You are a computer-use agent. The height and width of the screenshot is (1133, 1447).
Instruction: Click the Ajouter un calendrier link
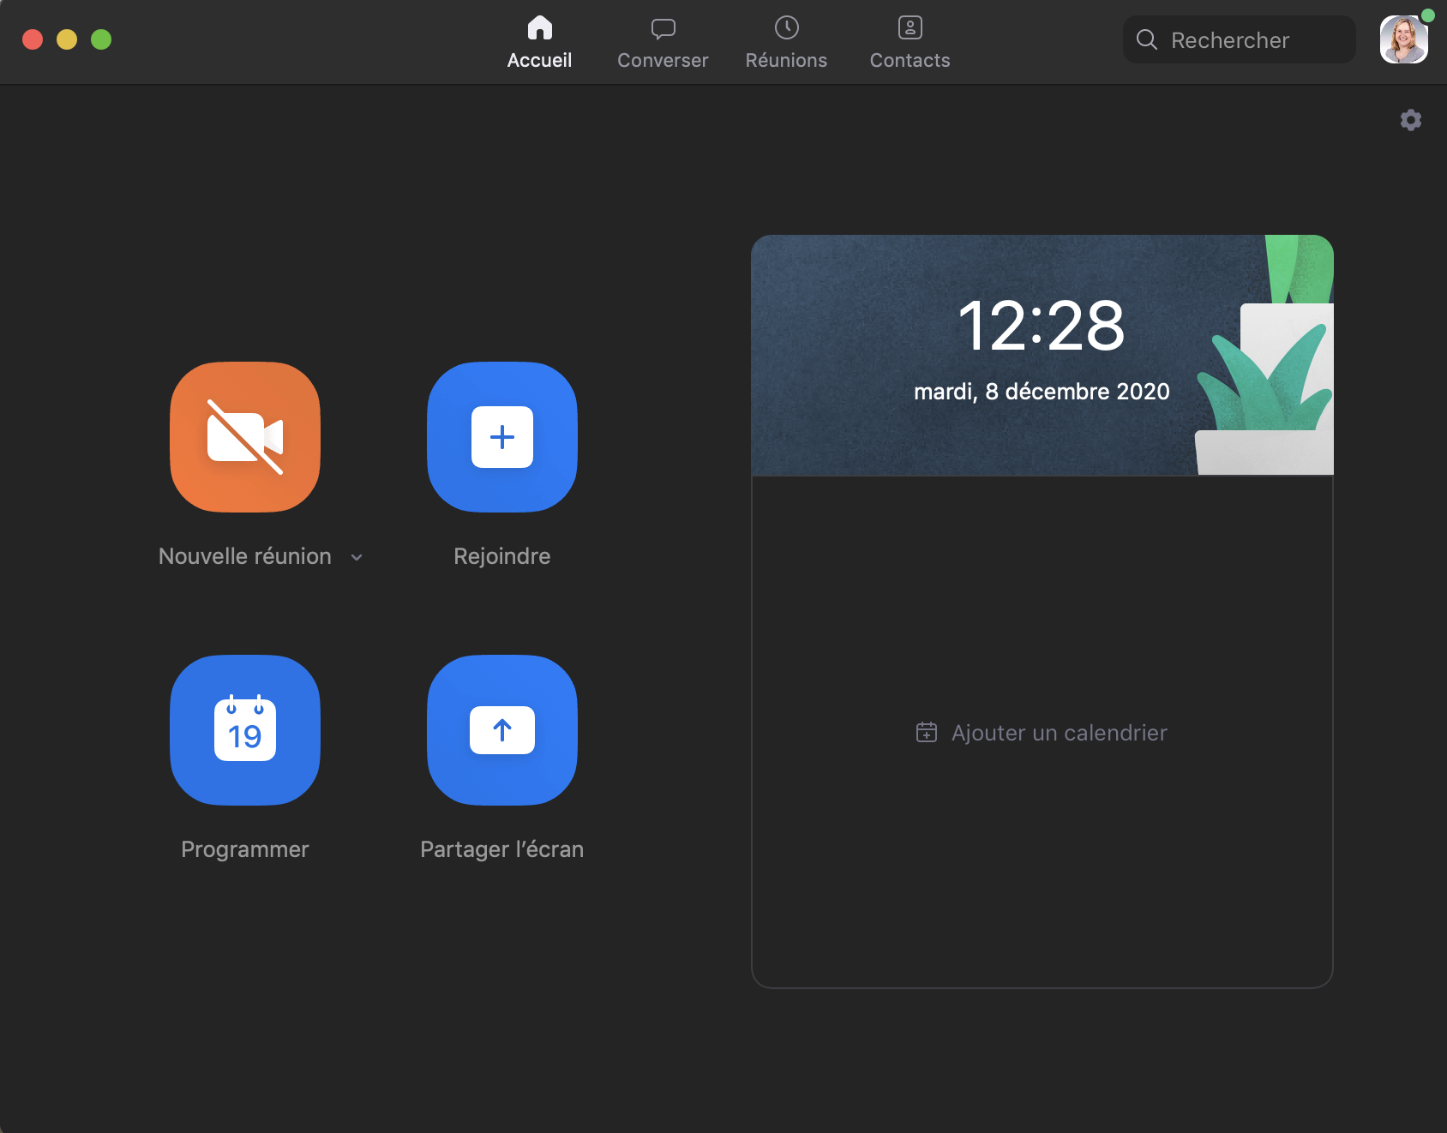1059,733
